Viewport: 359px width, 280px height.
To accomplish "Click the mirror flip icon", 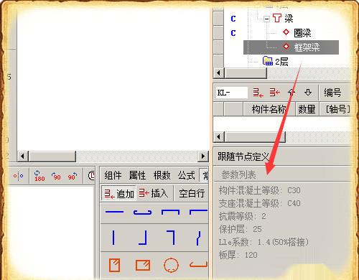I will coord(19,176).
